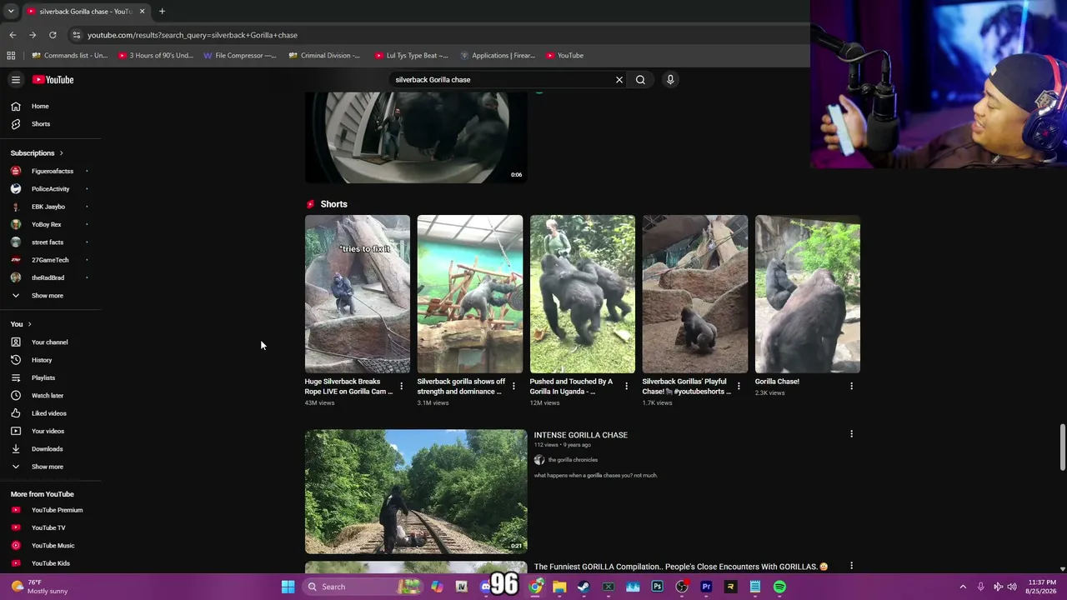This screenshot has width=1067, height=600.
Task: Open Home in the YouTube sidebar
Action: pos(40,107)
